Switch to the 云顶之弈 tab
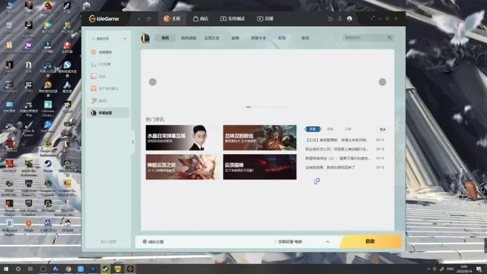 click(x=212, y=38)
